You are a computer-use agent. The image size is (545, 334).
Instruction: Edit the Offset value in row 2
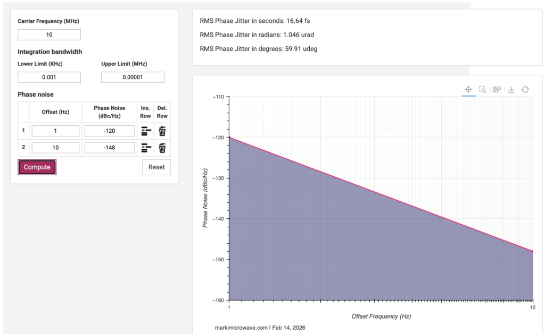55,148
